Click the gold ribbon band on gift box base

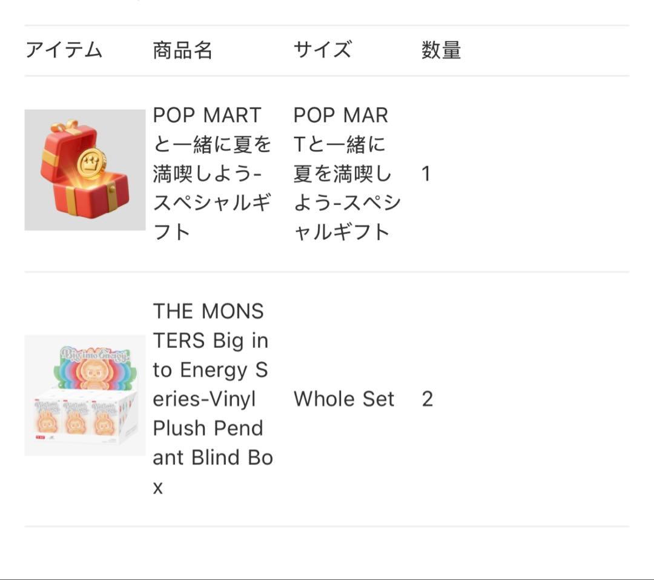[71, 201]
